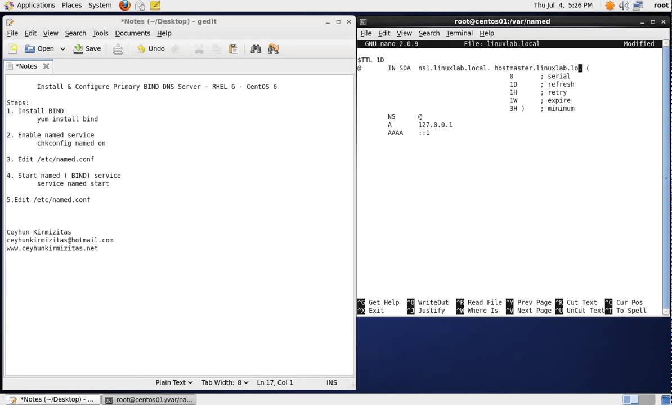Click the network connection icon
Viewport: 672px width, 405px height.
(x=638, y=5)
